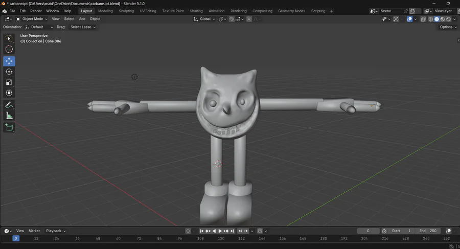Viewport: 460px width, 249px height.
Task: Jump to the timeline start frame
Action: click(x=201, y=231)
